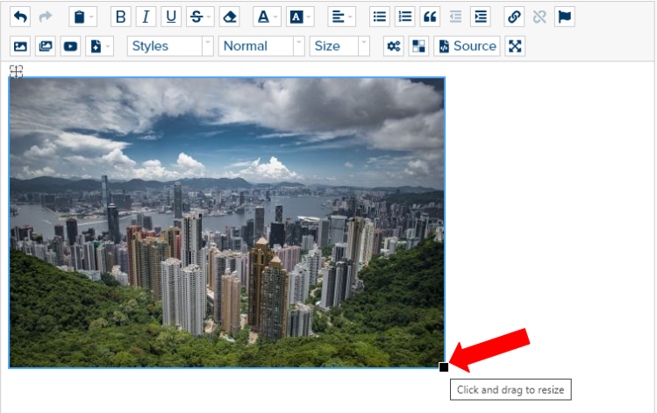This screenshot has height=413, width=657.
Task: Click the image widget drag handle
Action: [16, 71]
